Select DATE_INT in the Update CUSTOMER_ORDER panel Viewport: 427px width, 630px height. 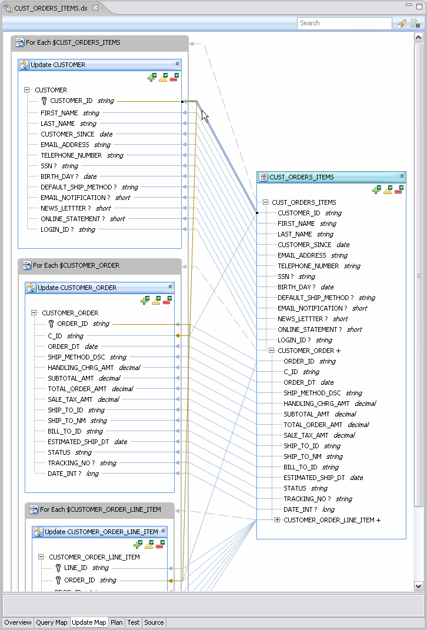pos(64,474)
